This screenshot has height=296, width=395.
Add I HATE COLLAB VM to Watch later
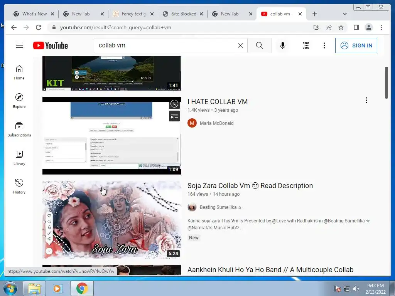[174, 104]
